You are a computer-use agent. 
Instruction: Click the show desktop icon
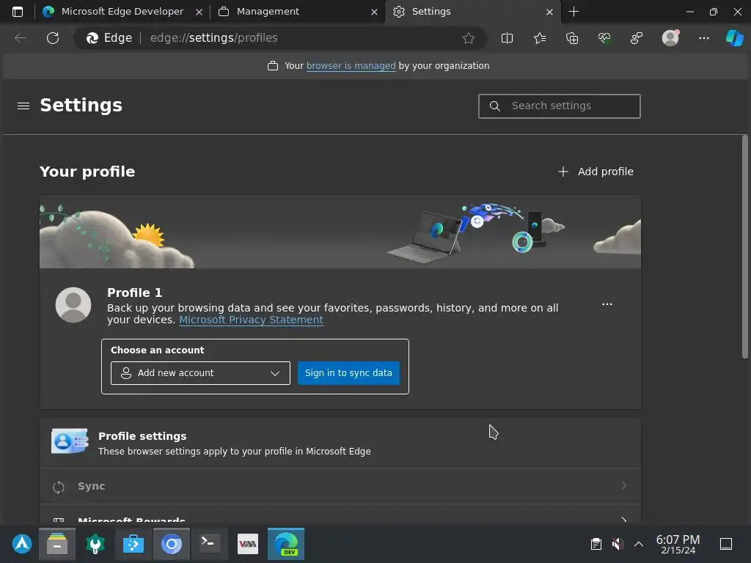point(726,544)
